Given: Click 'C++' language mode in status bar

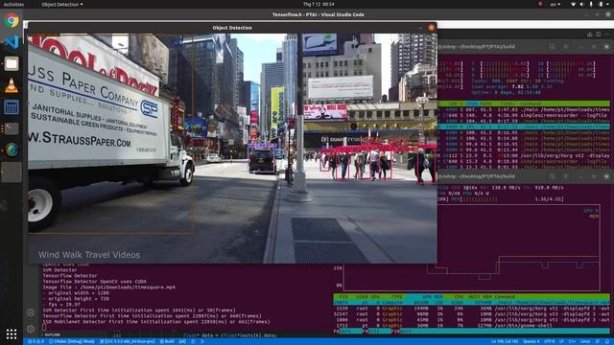Looking at the screenshot, I should [x=572, y=341].
